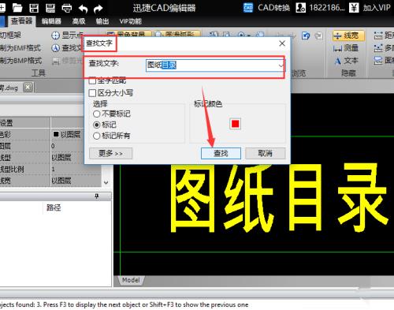Click the 复制为EMF格式 command

20,48
